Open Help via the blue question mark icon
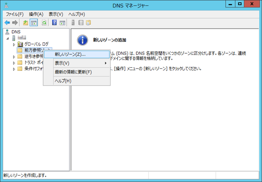Screen dimensions: 262x182 click(54, 23)
